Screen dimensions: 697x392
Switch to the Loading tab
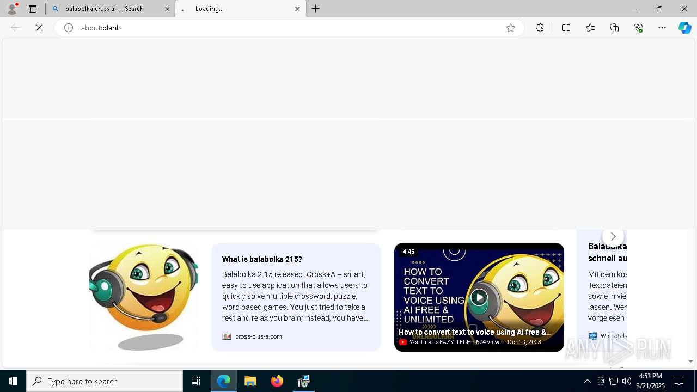(x=241, y=9)
